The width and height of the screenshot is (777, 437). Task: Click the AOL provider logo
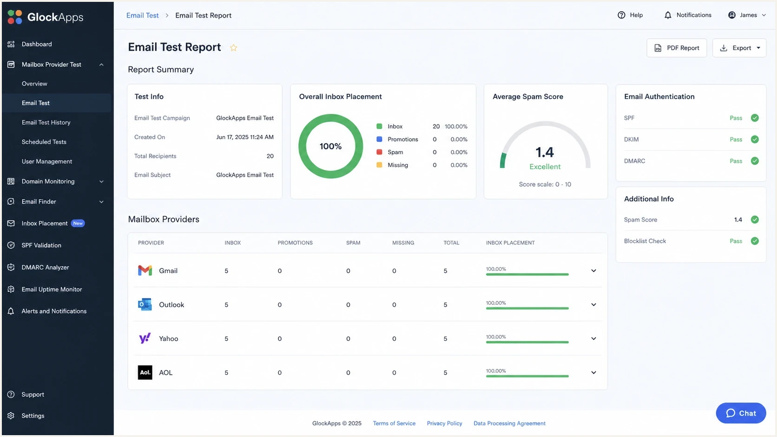145,372
